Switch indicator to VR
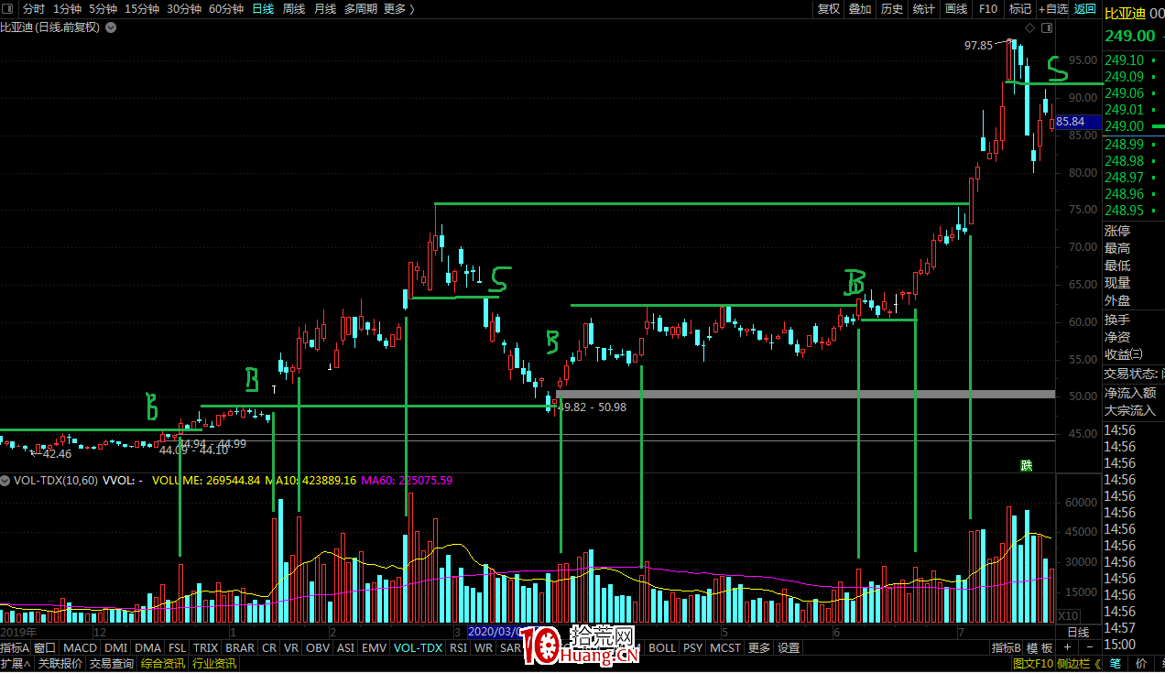 click(291, 647)
